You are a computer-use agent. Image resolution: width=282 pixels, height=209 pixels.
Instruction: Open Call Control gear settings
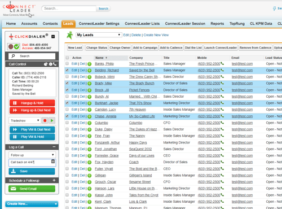50,64
